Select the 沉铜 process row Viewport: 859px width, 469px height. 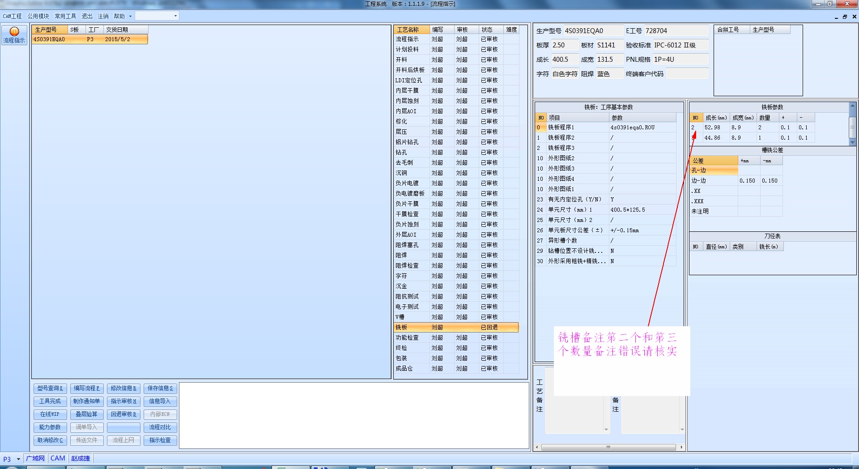tap(456, 173)
